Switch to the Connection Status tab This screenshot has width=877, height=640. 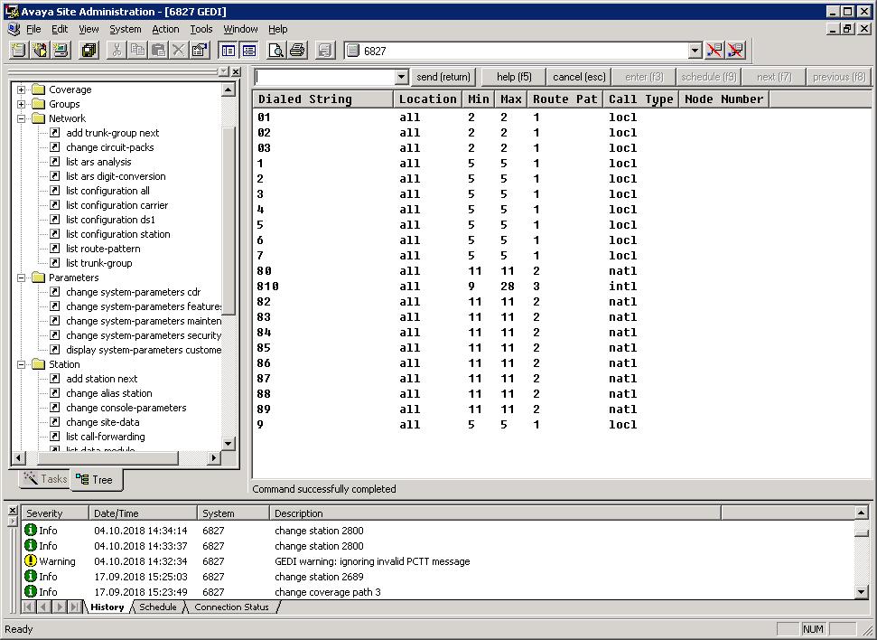pyautogui.click(x=231, y=607)
